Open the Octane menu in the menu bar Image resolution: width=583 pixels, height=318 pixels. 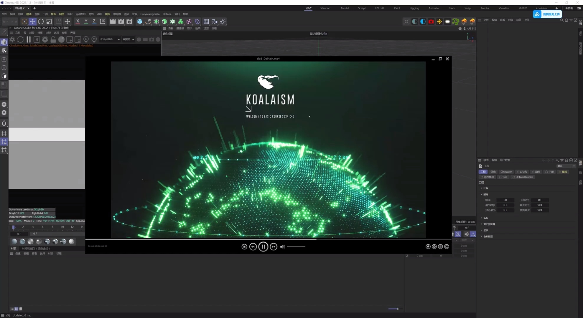[x=167, y=14]
